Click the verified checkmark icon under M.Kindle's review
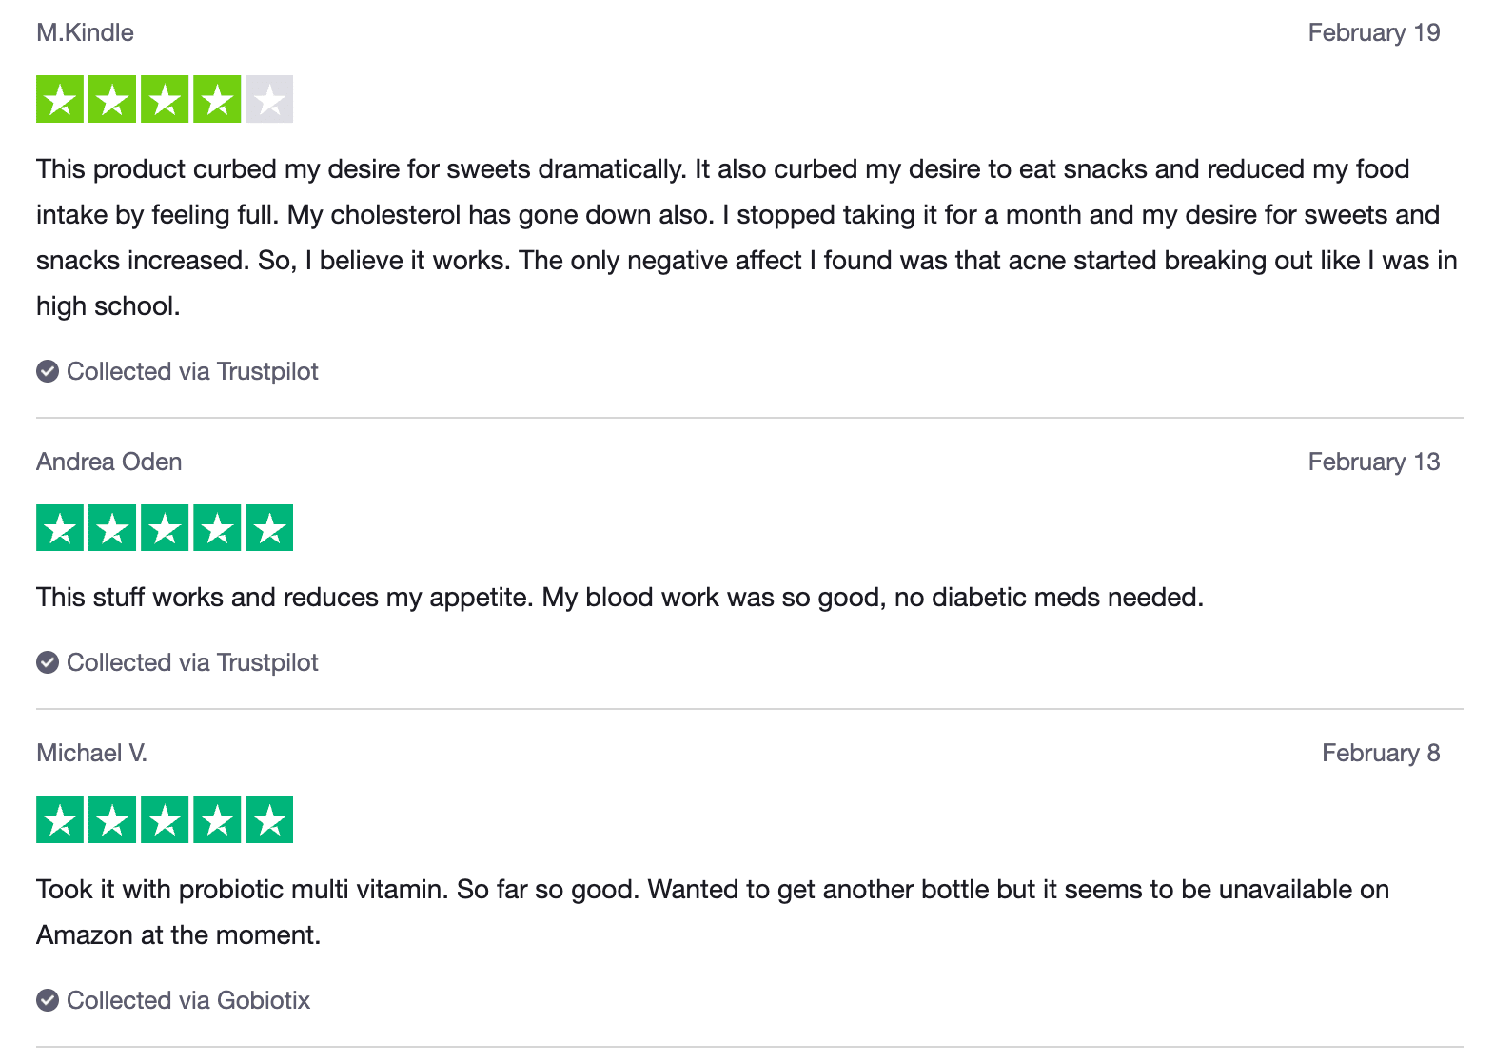Image resolution: width=1494 pixels, height=1062 pixels. click(48, 371)
